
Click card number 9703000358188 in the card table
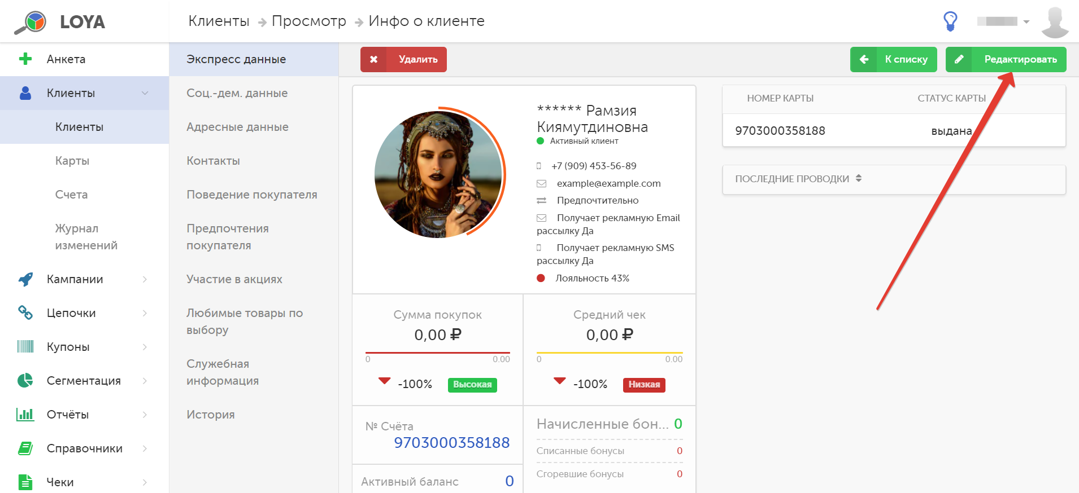click(780, 131)
